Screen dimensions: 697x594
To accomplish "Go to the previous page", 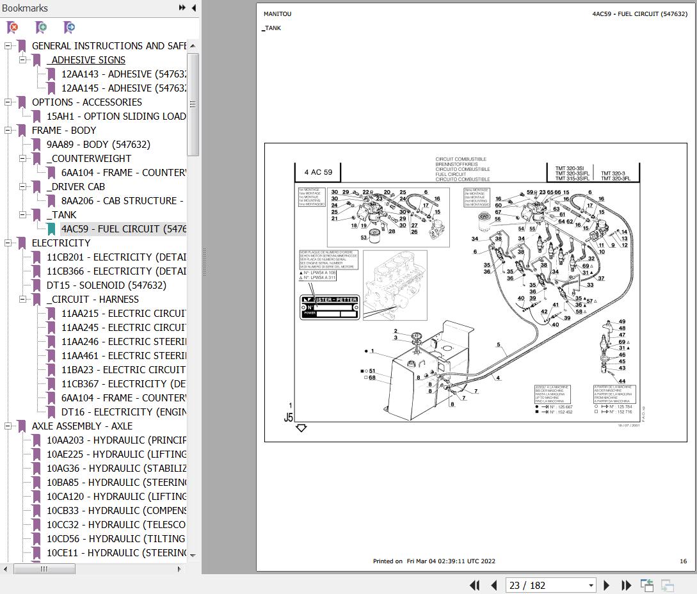I will coord(493,585).
